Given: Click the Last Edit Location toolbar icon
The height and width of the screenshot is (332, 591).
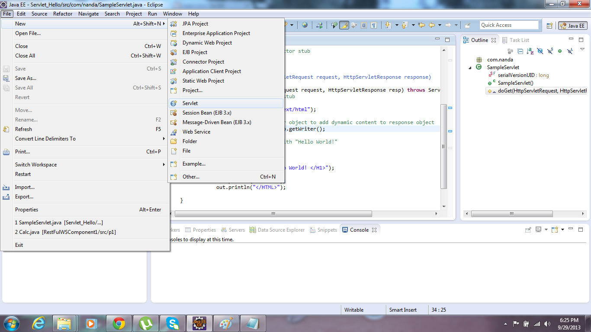Looking at the screenshot, I should 422,25.
